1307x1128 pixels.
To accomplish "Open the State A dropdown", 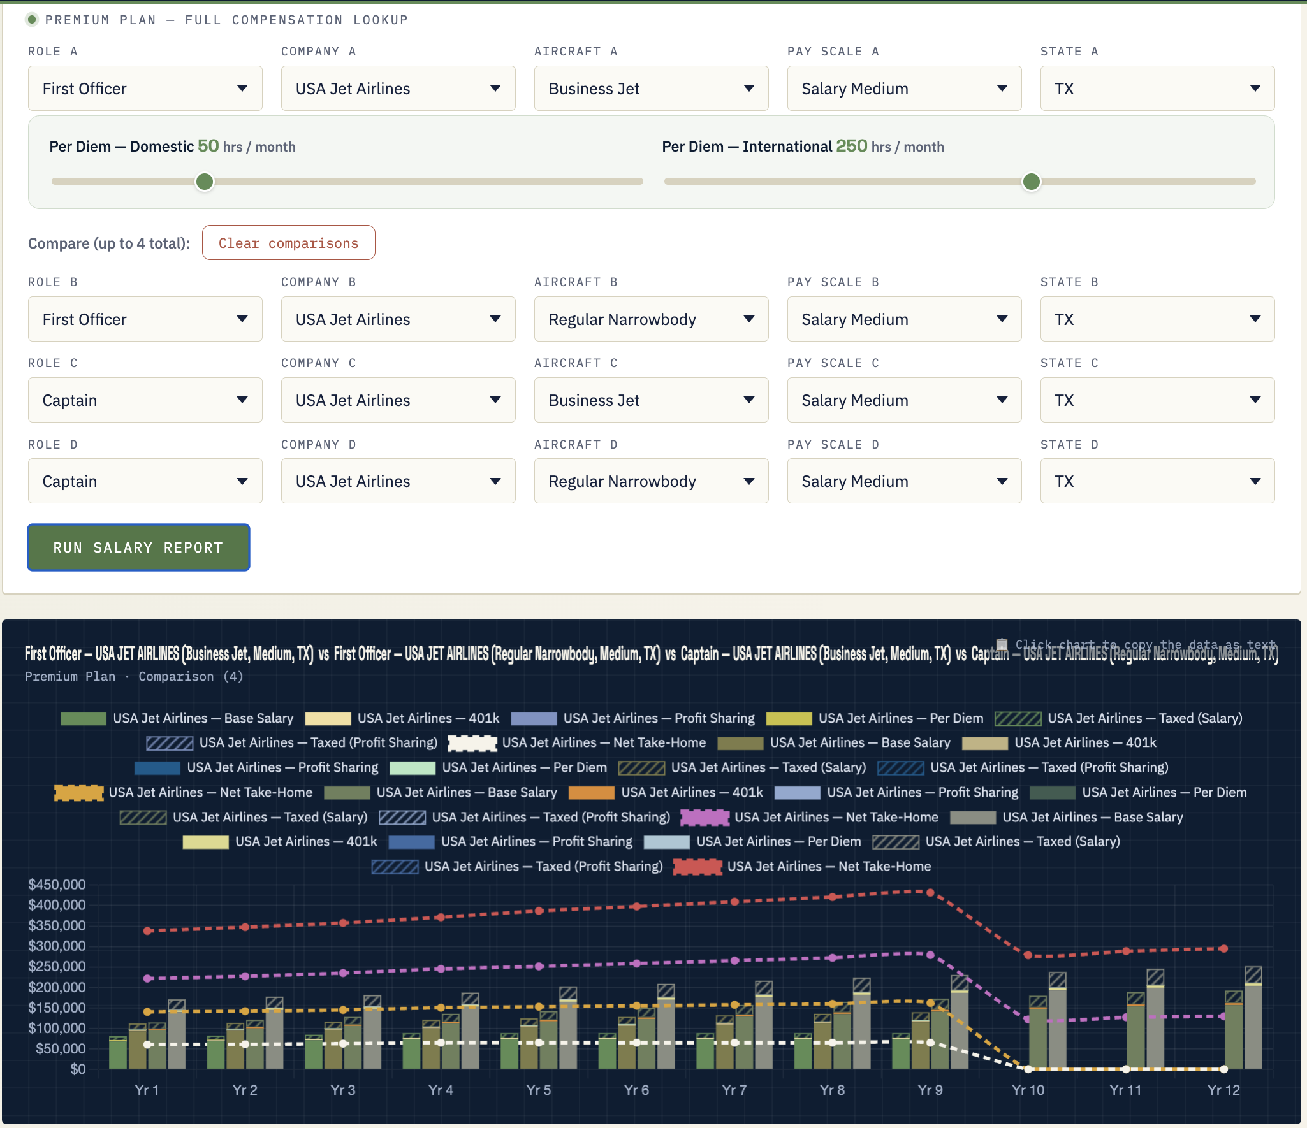I will pyautogui.click(x=1158, y=89).
